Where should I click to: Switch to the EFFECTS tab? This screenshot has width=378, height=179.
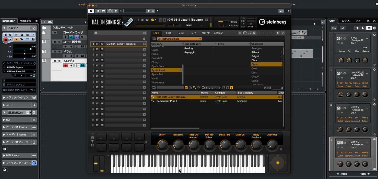(206, 33)
